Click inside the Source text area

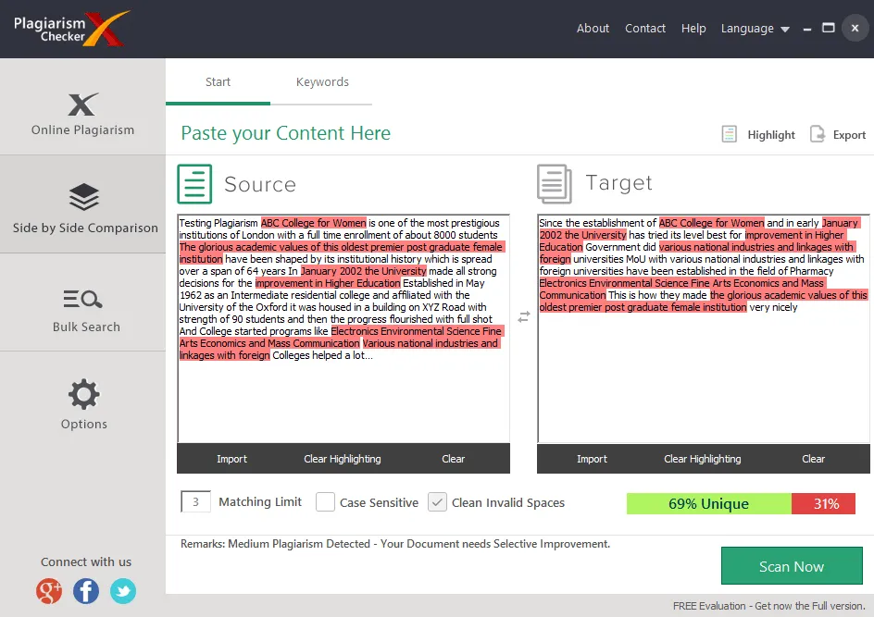tap(343, 328)
